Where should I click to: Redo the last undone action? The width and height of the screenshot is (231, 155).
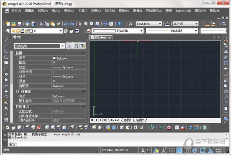click(72, 24)
